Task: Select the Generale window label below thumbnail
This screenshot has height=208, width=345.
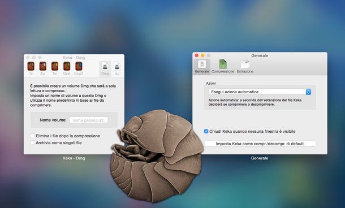Action: pyautogui.click(x=260, y=158)
